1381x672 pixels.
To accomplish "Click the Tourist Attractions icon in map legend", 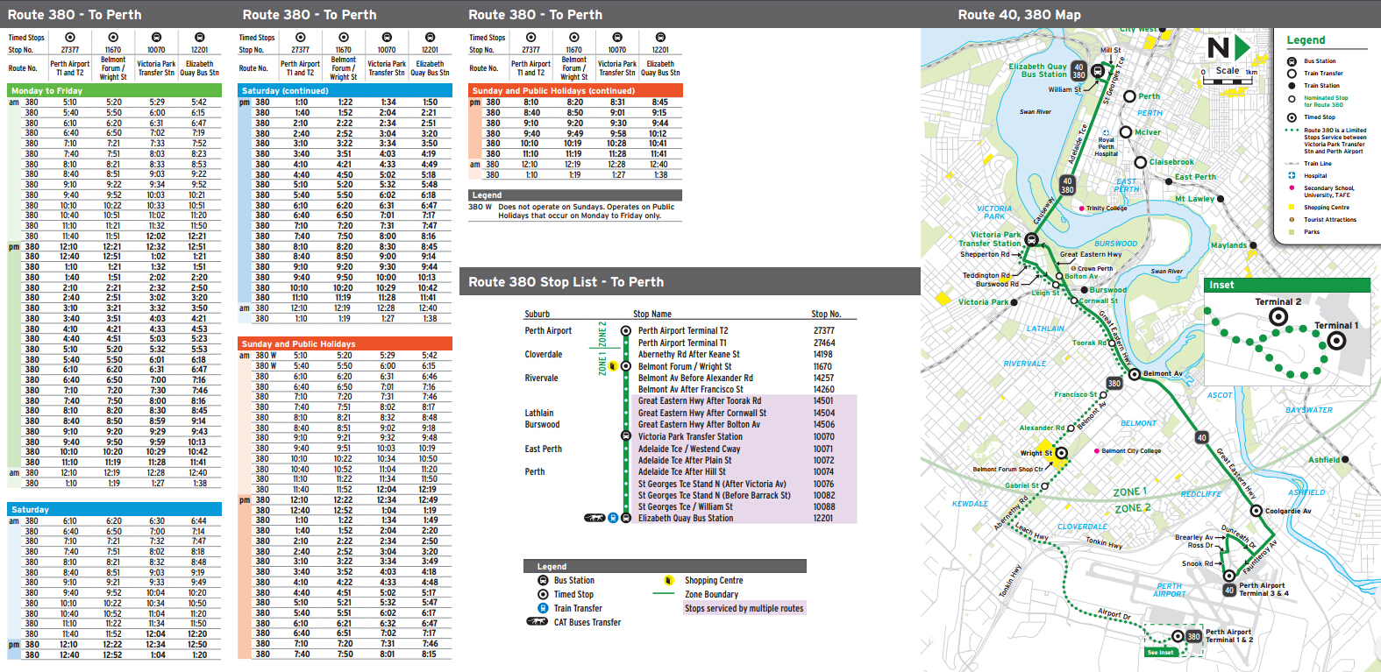I will tap(1292, 220).
